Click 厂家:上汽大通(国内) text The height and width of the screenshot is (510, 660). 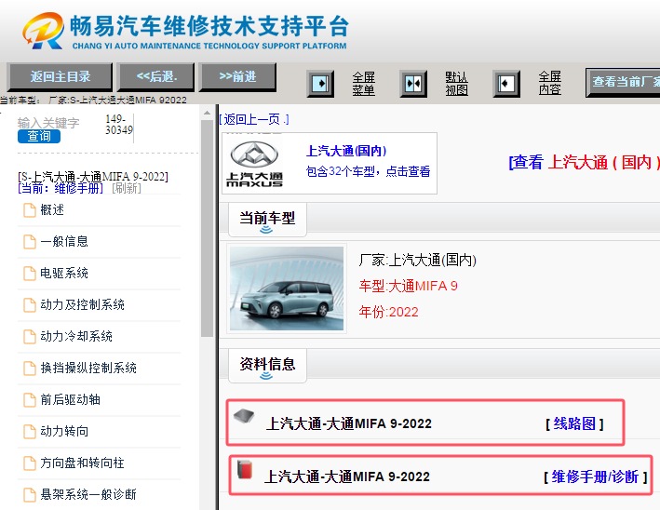click(418, 260)
